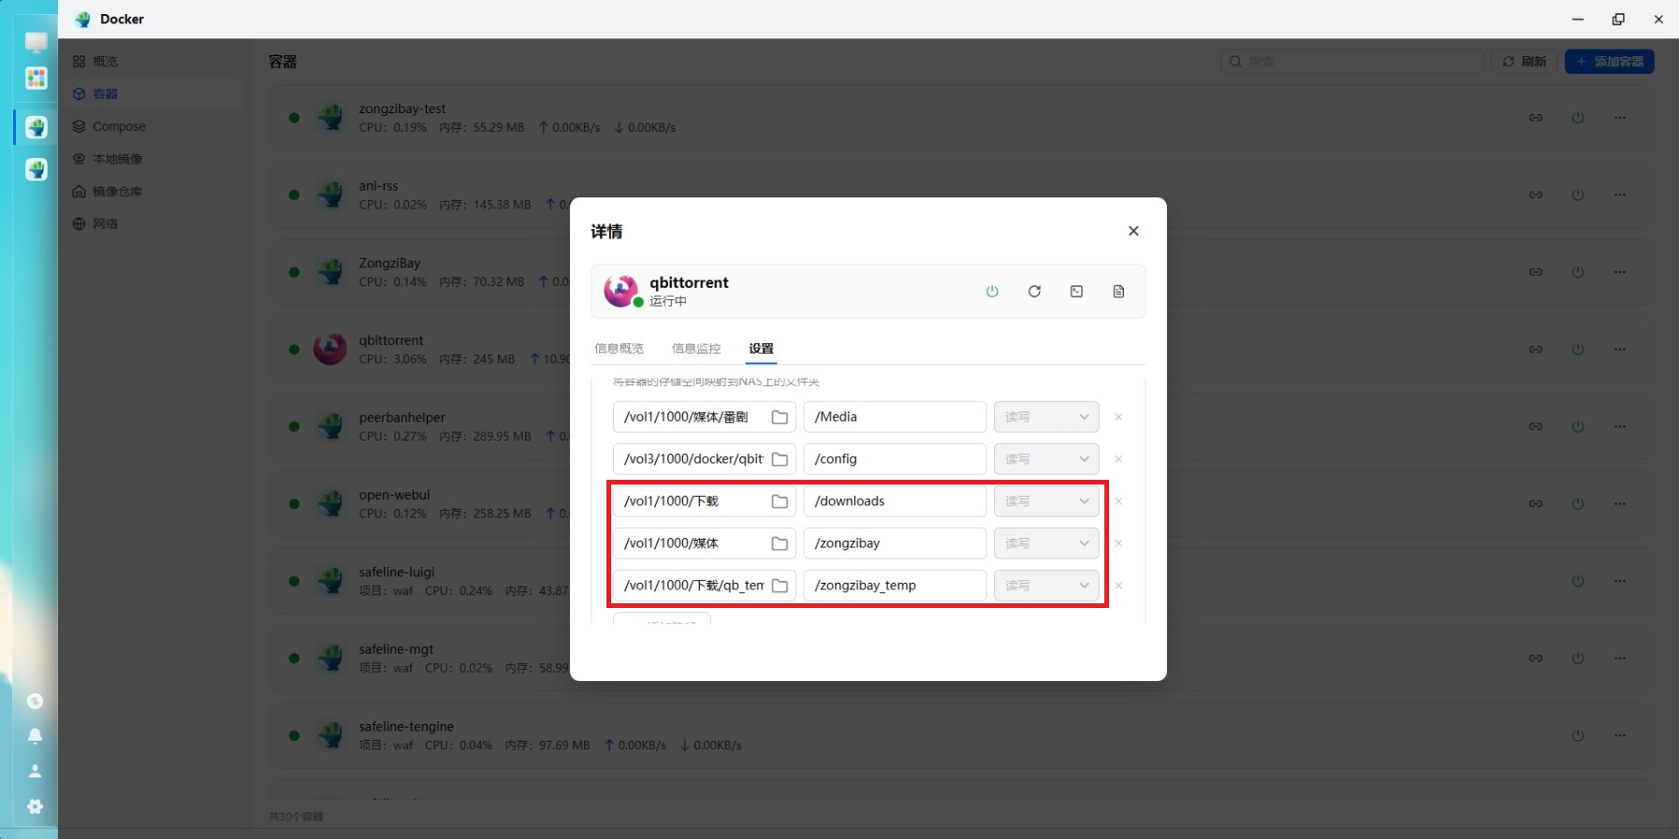Browse folder for the /Media mapping
This screenshot has width=1679, height=839.
click(x=780, y=417)
